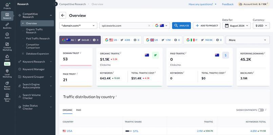Switch to the Organic tab

[67, 110]
